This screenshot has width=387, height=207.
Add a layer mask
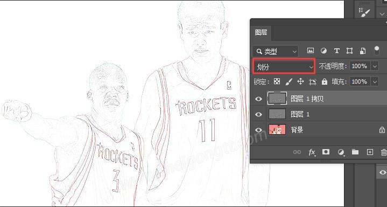(x=326, y=152)
